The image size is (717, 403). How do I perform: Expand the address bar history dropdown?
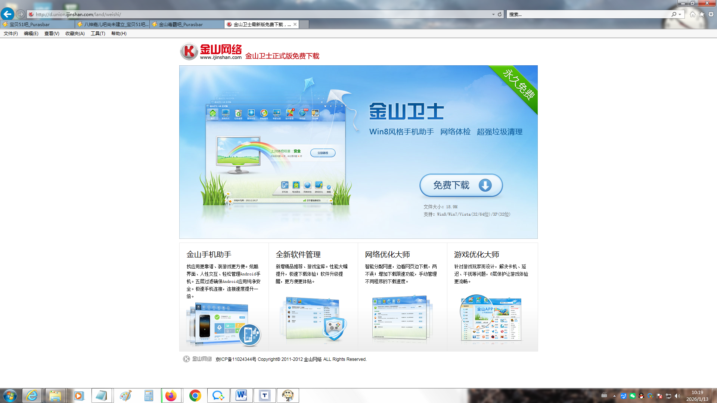[493, 14]
